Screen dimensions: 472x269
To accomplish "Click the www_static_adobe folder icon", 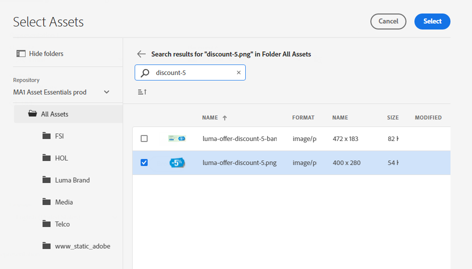I will (47, 246).
